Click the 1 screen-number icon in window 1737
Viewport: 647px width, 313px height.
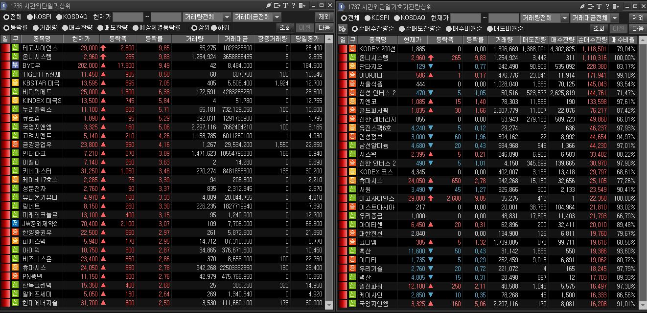click(x=342, y=6)
